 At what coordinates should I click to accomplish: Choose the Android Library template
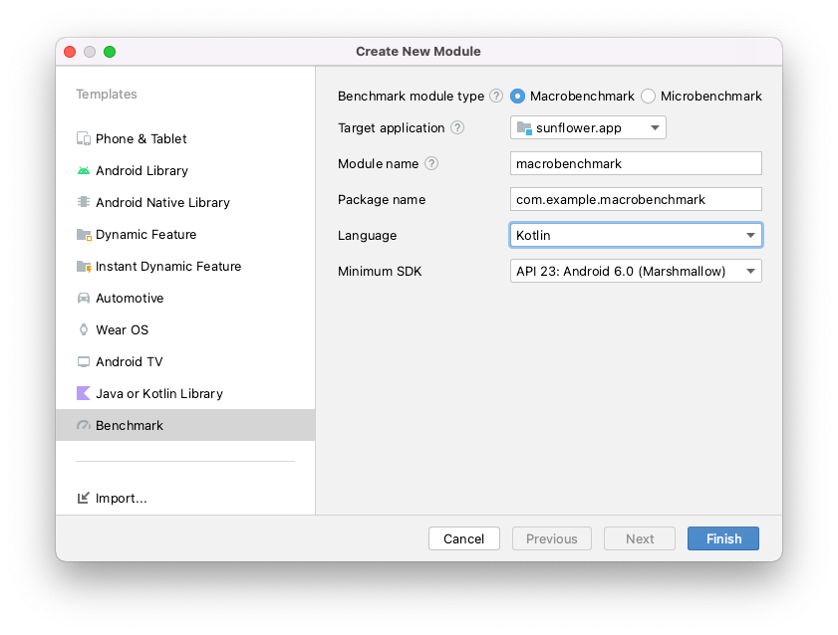(x=185, y=171)
